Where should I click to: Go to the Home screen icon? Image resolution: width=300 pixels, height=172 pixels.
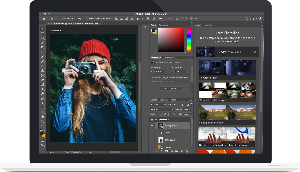point(44,19)
